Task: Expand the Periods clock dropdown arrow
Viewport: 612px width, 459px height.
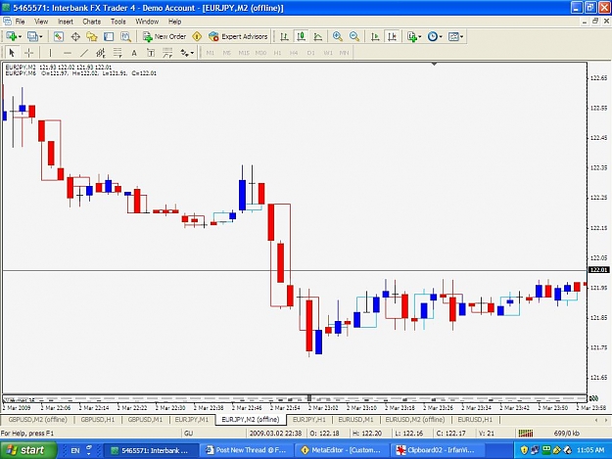Action: (x=441, y=36)
